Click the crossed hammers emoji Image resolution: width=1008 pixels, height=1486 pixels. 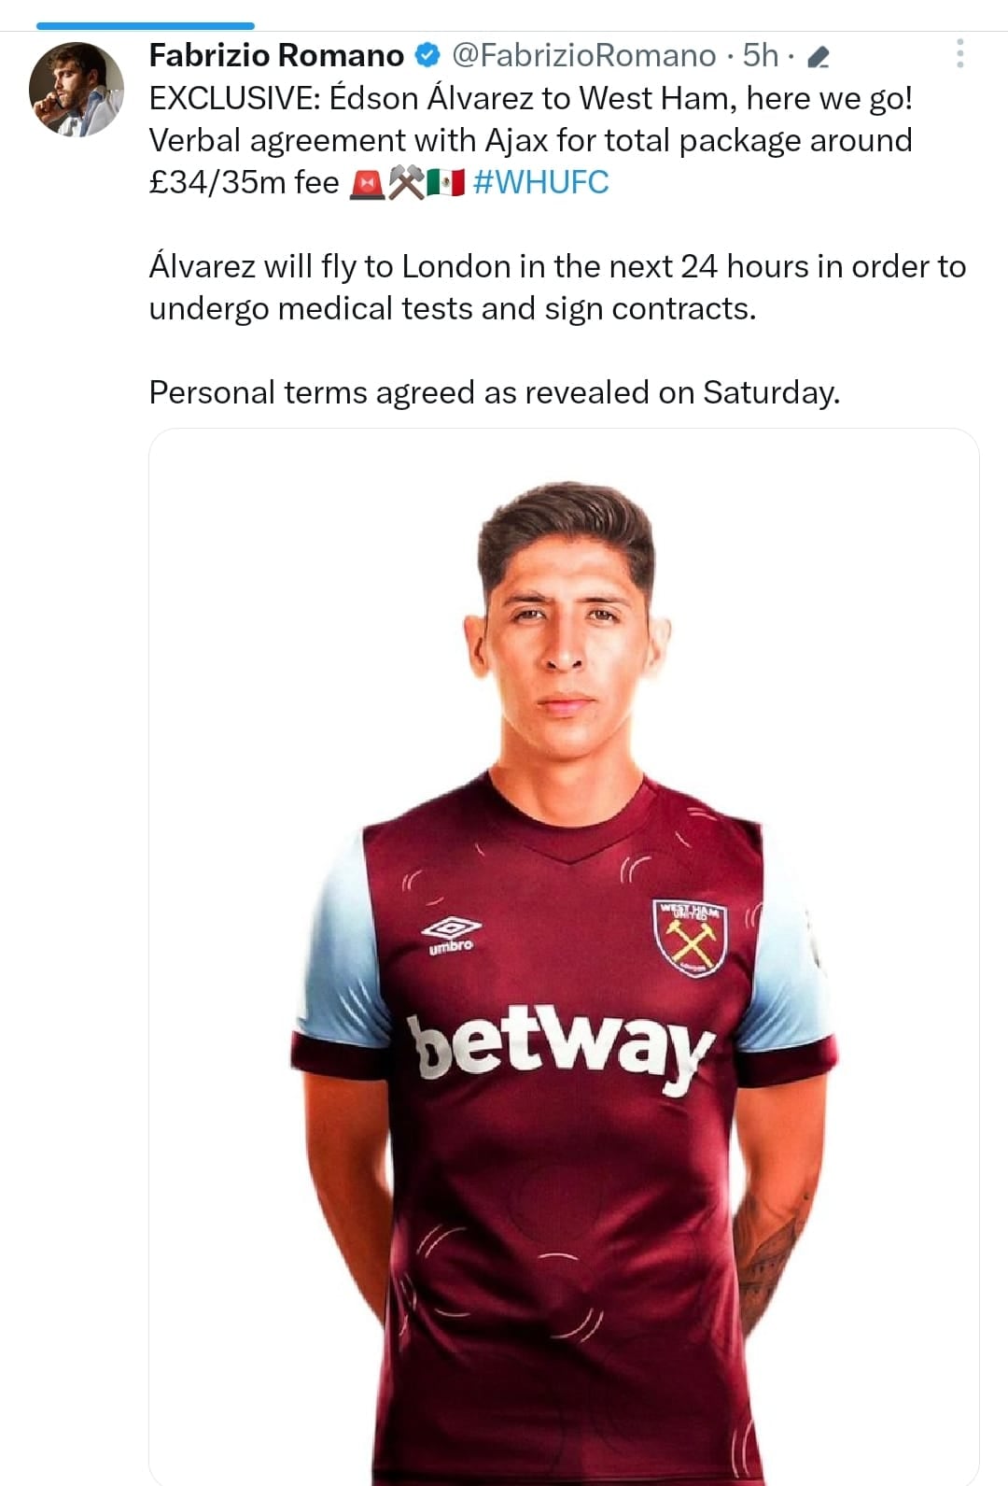point(406,183)
